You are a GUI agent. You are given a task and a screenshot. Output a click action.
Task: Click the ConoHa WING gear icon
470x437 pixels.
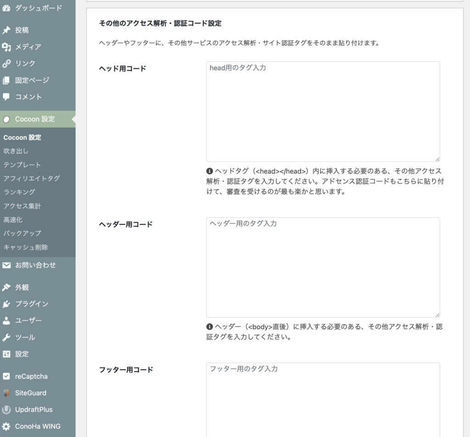(6, 426)
